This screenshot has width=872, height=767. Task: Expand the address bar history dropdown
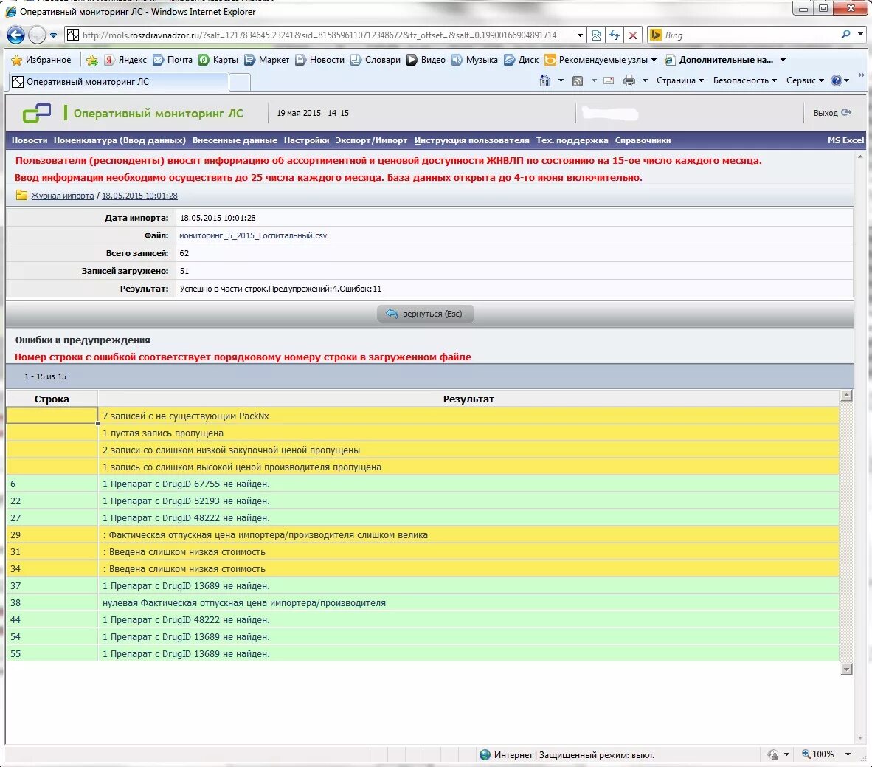[580, 35]
